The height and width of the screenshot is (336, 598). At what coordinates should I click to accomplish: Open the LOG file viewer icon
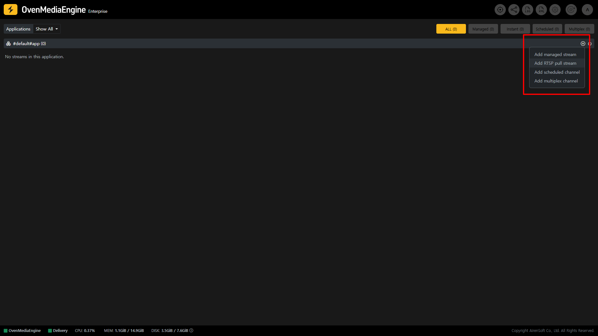point(527,10)
